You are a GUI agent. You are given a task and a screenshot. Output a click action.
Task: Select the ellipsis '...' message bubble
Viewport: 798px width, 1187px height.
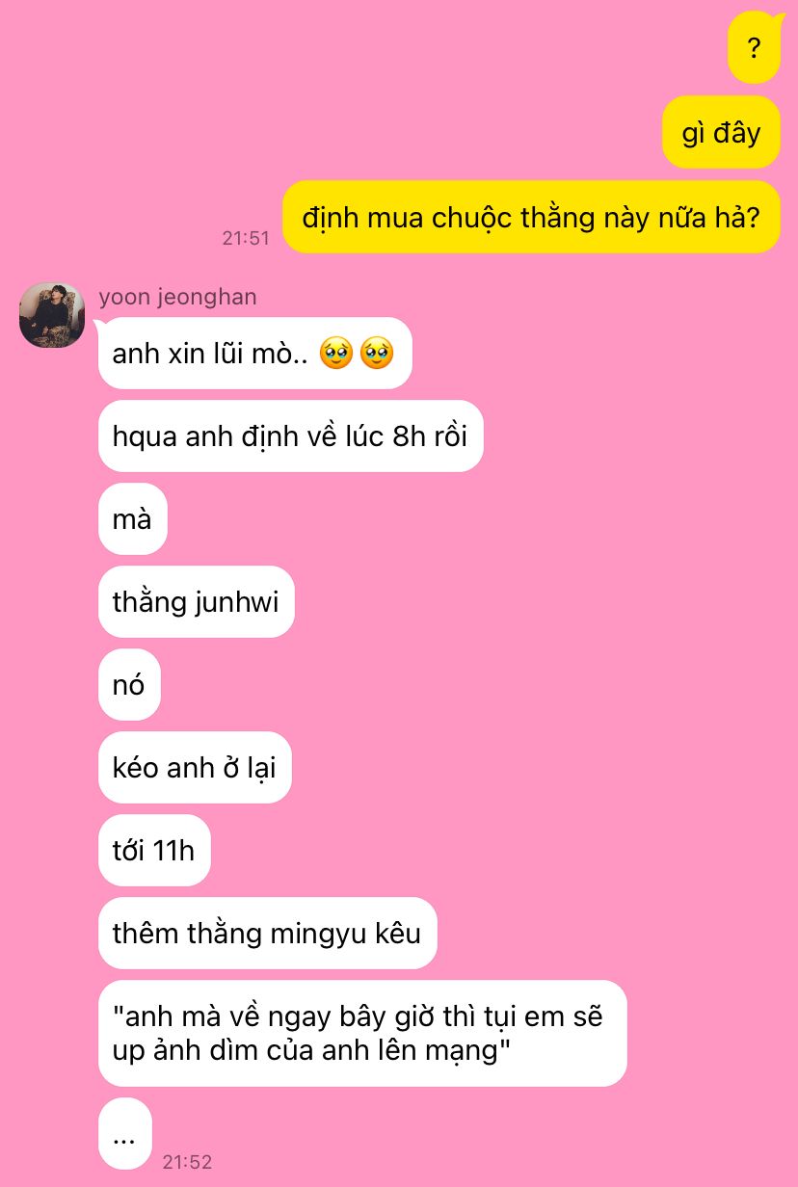[125, 1134]
